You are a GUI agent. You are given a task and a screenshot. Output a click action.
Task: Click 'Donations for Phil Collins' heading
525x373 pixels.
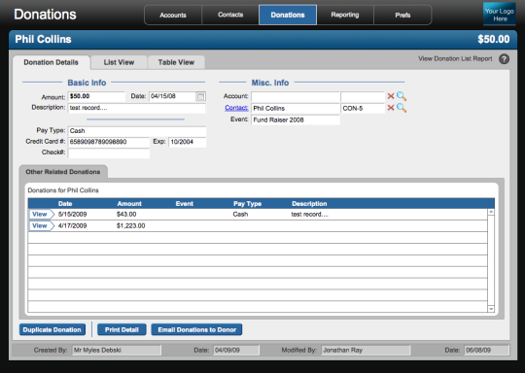(63, 190)
